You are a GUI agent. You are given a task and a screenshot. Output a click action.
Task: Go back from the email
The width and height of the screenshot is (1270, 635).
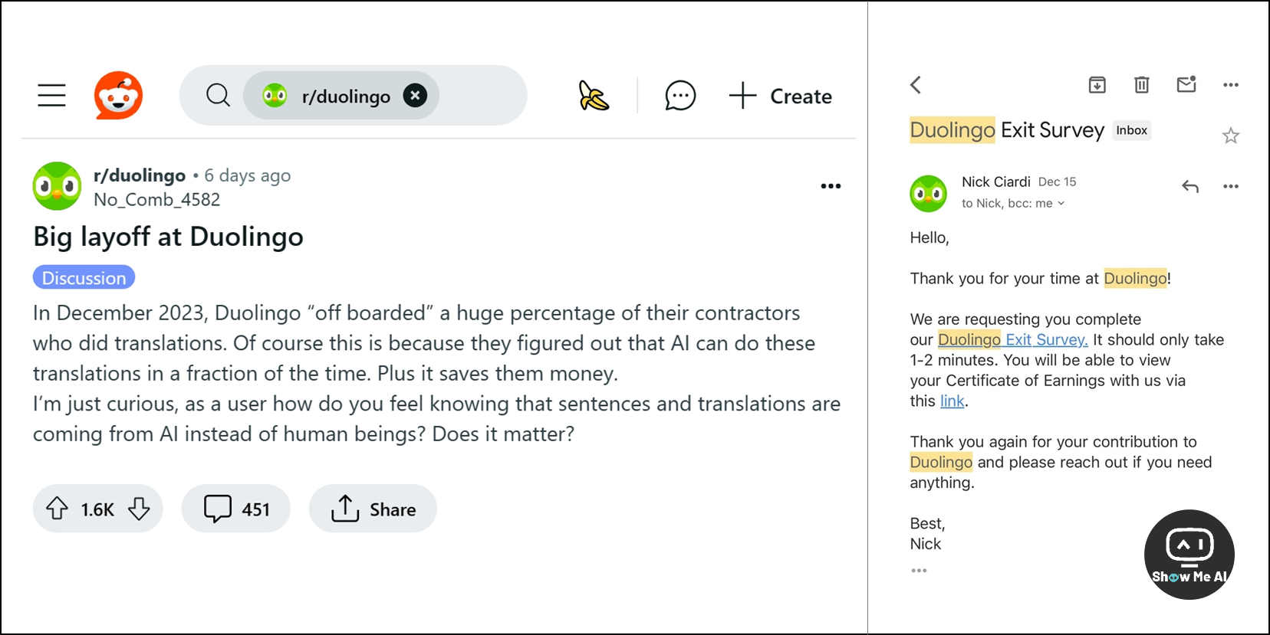[916, 85]
